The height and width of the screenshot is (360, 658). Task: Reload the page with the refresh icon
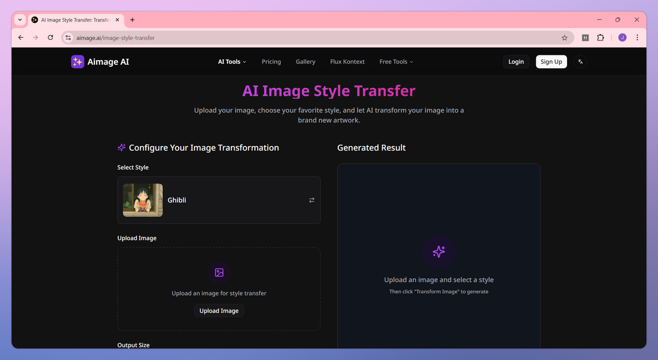point(50,38)
